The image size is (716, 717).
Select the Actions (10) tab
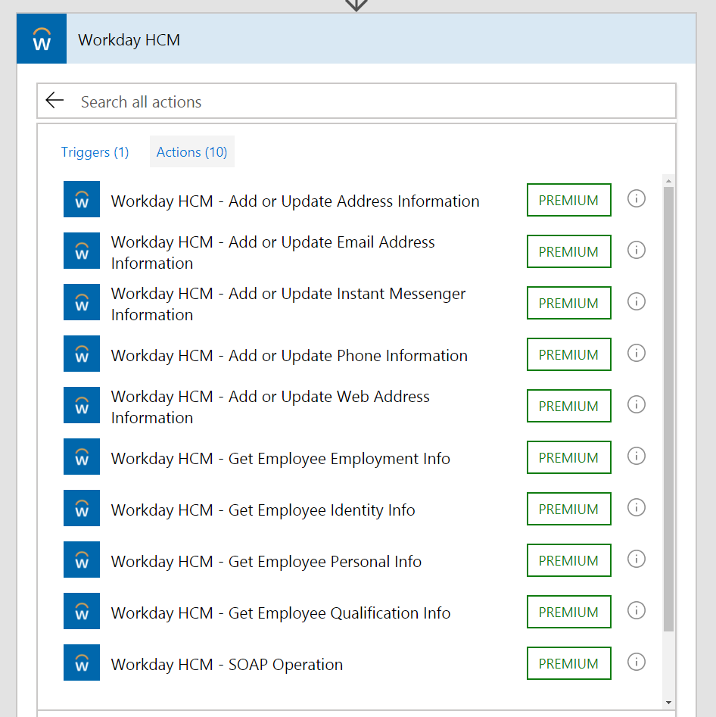[x=191, y=152]
